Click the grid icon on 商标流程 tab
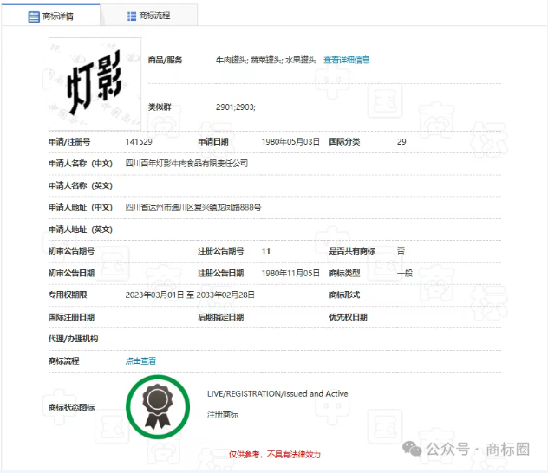Image resolution: width=548 pixels, height=473 pixels. click(x=131, y=16)
